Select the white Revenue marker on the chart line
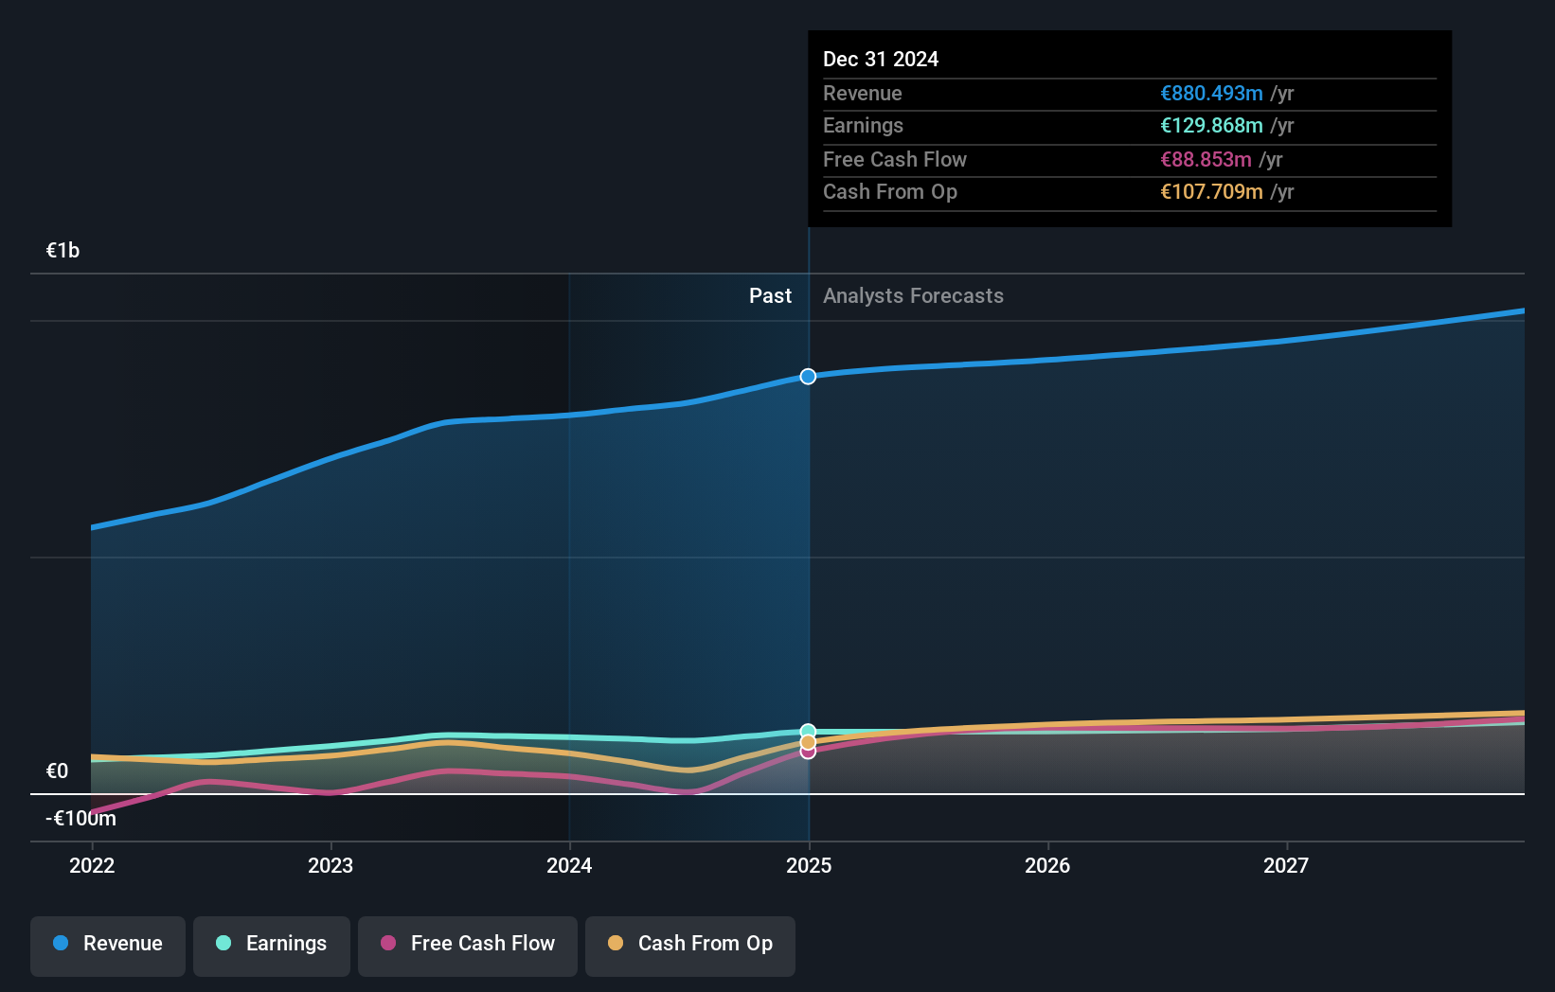1555x992 pixels. click(807, 376)
